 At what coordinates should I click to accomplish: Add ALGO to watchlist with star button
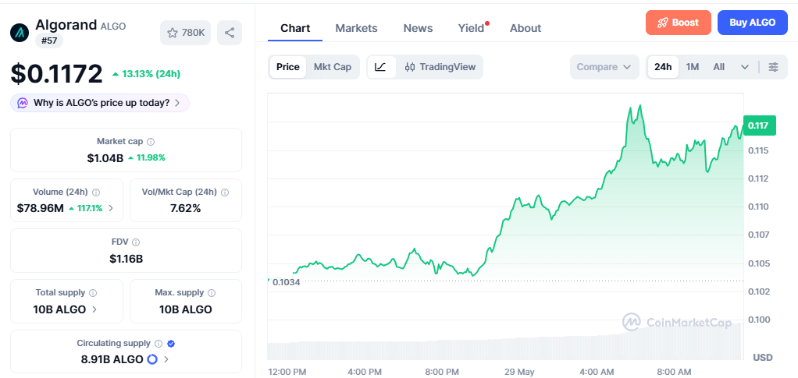[x=185, y=33]
